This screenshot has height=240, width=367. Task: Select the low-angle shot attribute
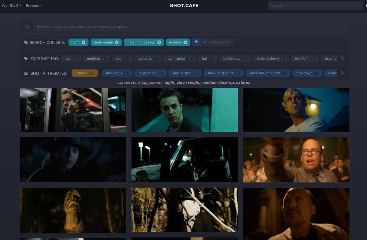pyautogui.click(x=117, y=73)
